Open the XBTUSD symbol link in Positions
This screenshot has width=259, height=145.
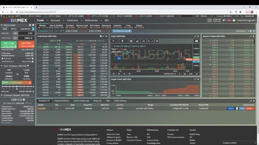point(42,108)
